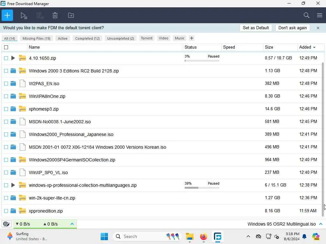Check the W2PAS_EN.iso row checkbox
This screenshot has height=244, width=326.
tap(6, 84)
